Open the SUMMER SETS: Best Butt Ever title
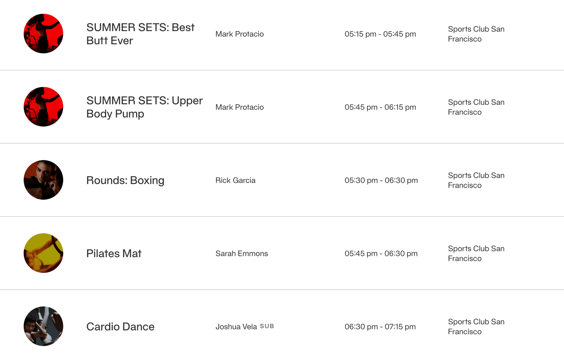The width and height of the screenshot is (564, 362). coord(140,34)
